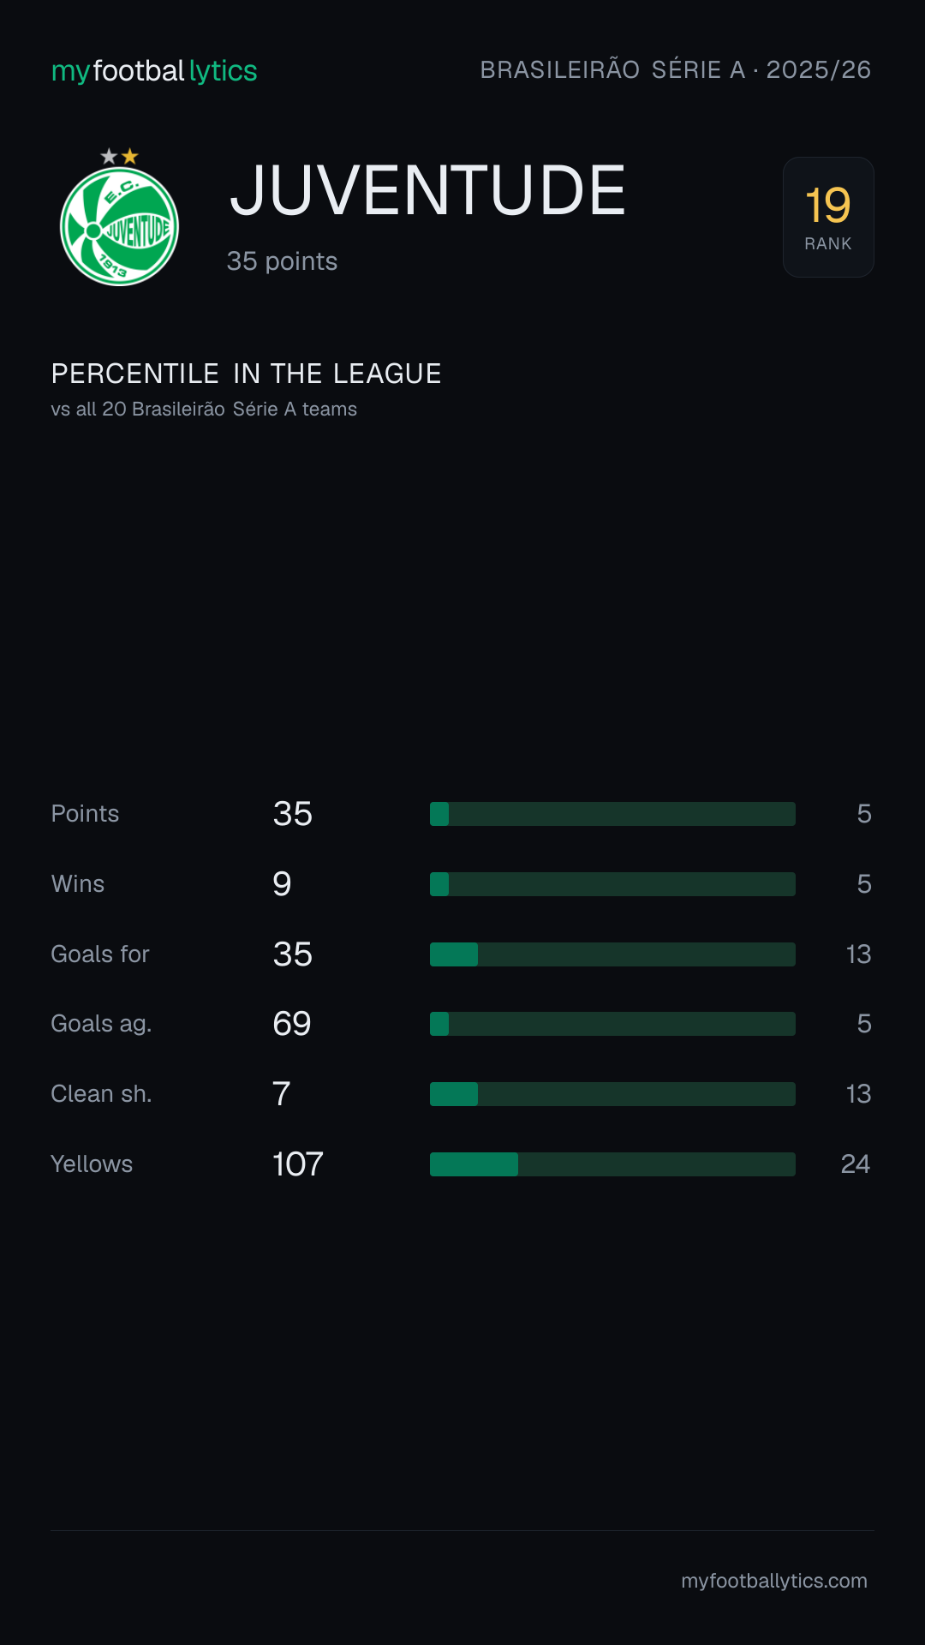Click the Yellows percentile number 24
Viewport: 925px width, 1645px height.
pyautogui.click(x=856, y=1164)
